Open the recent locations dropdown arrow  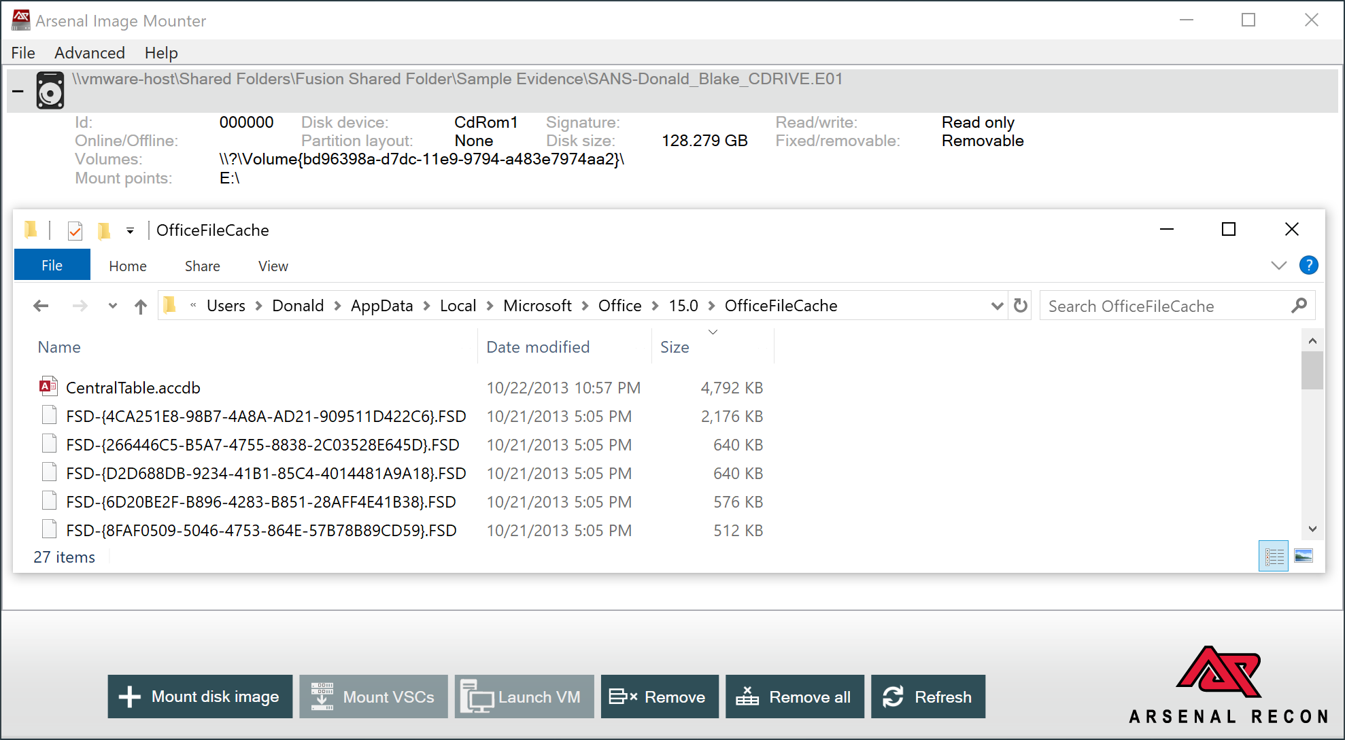click(x=112, y=306)
